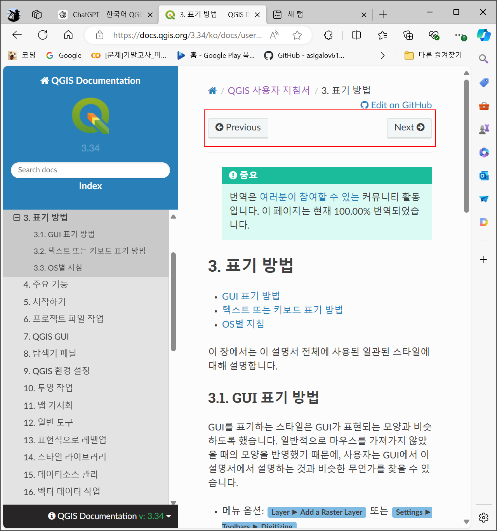This screenshot has width=497, height=531.
Task: Open 코딩 bookmark
Action: coord(22,56)
